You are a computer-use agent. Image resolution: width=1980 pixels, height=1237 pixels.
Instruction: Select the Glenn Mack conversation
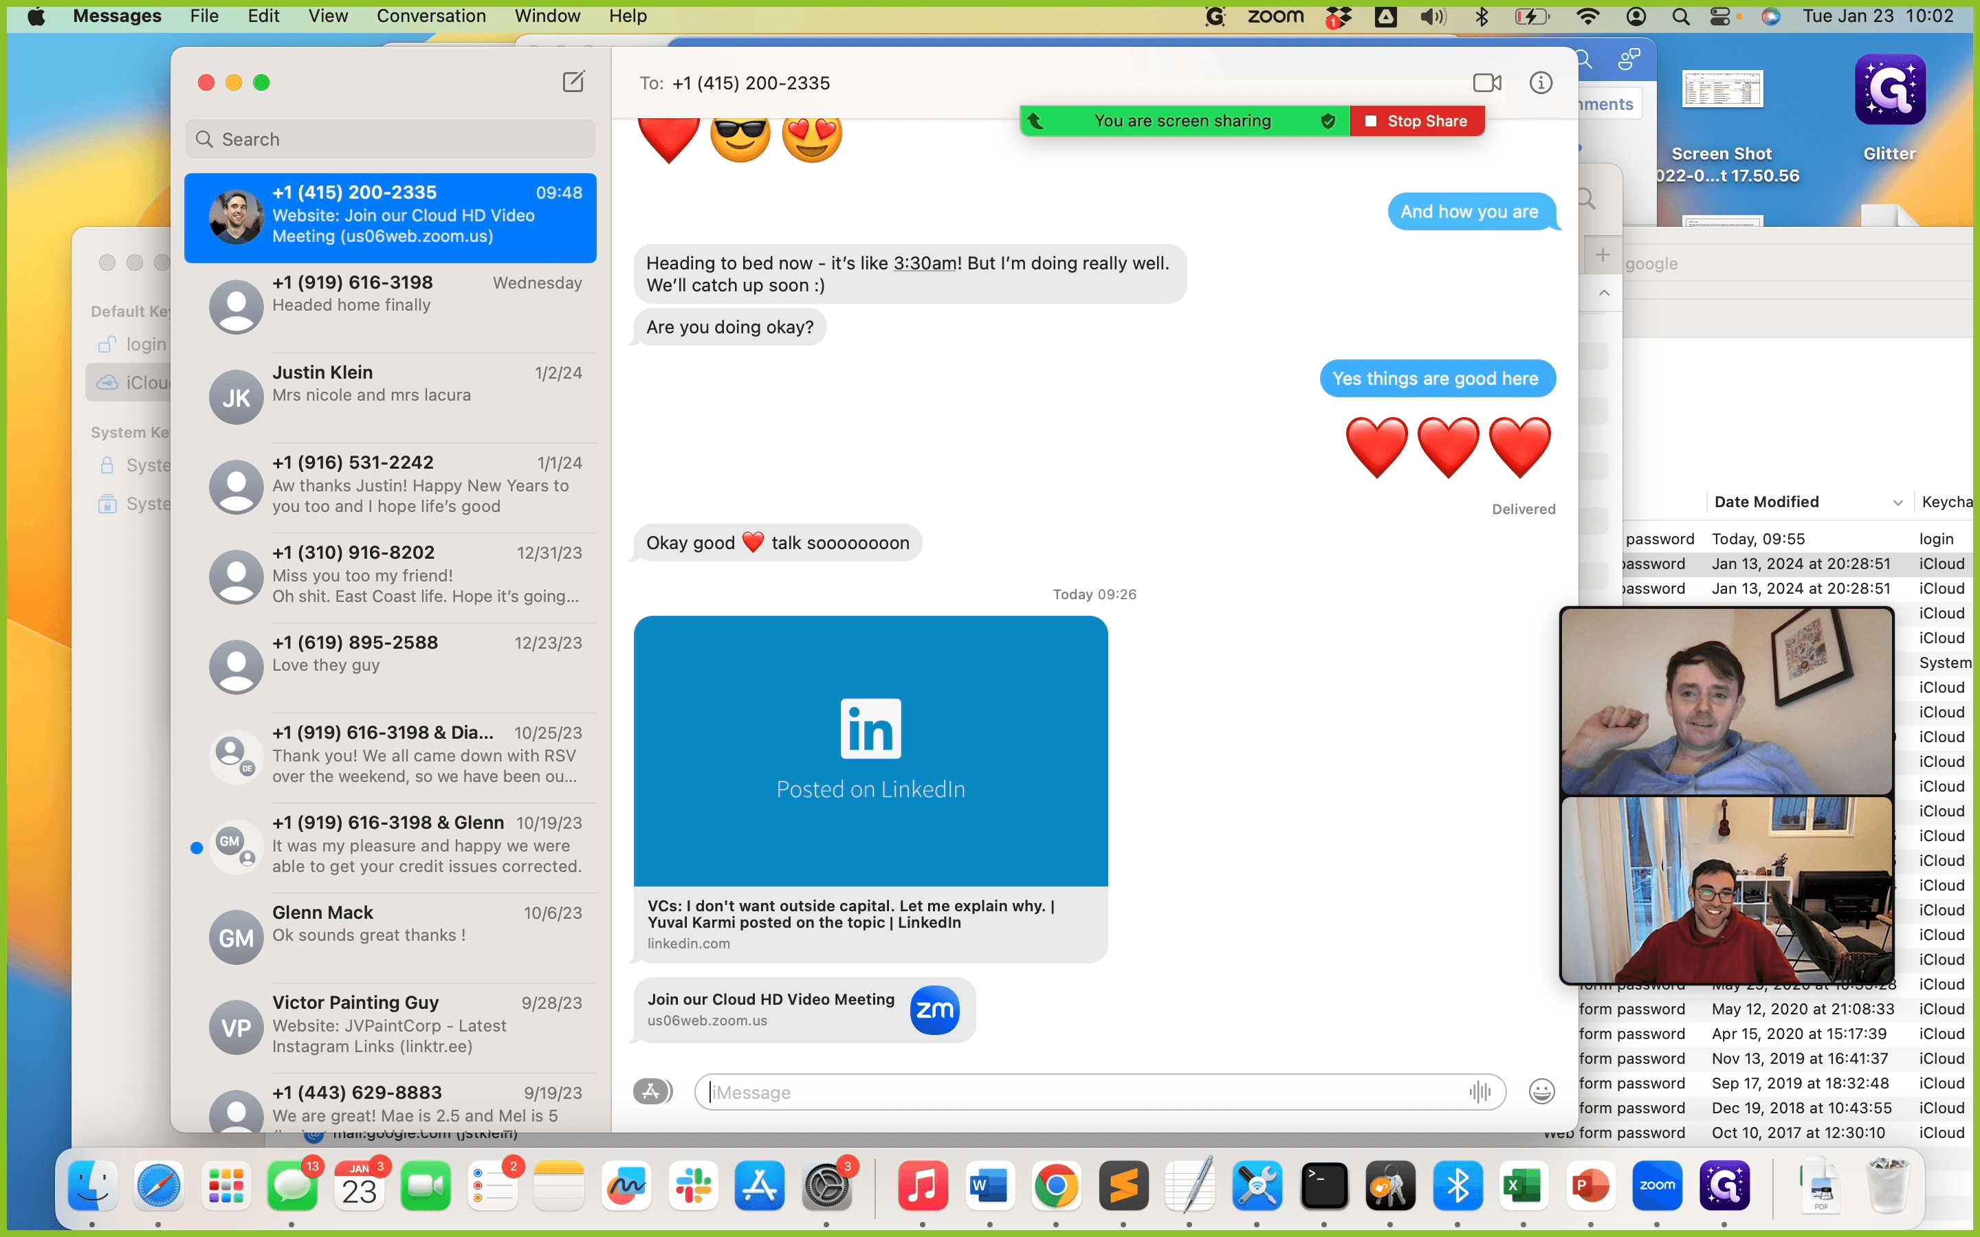390,937
